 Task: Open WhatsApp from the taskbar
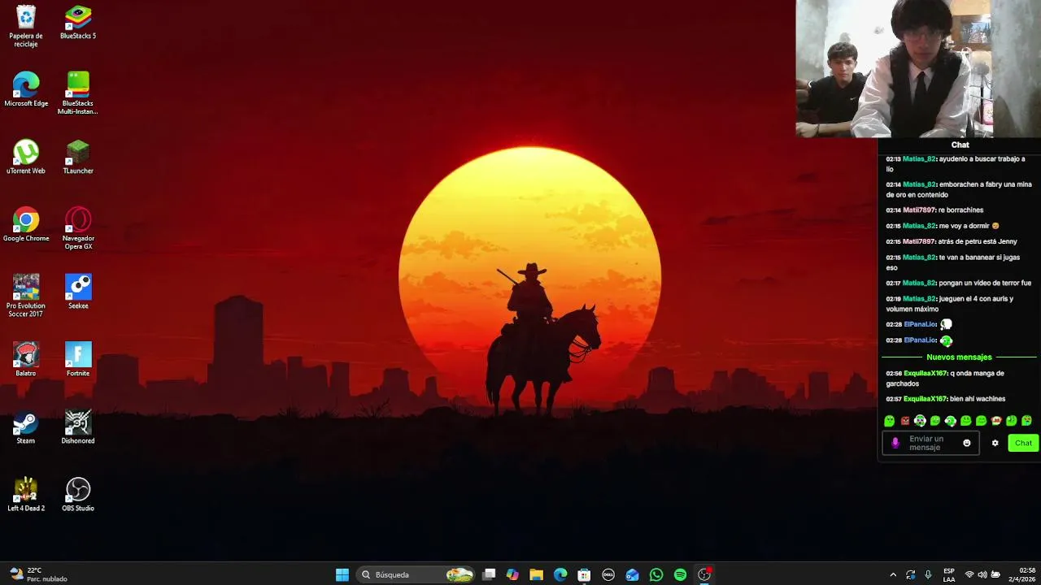[x=656, y=574]
